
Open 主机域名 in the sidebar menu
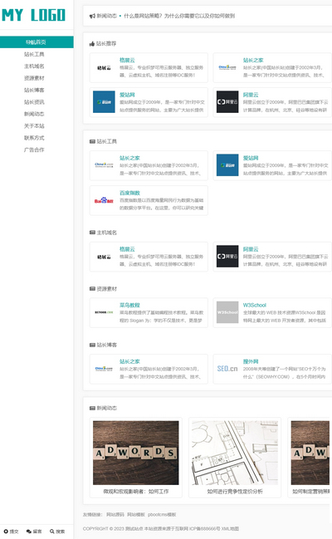click(x=34, y=66)
